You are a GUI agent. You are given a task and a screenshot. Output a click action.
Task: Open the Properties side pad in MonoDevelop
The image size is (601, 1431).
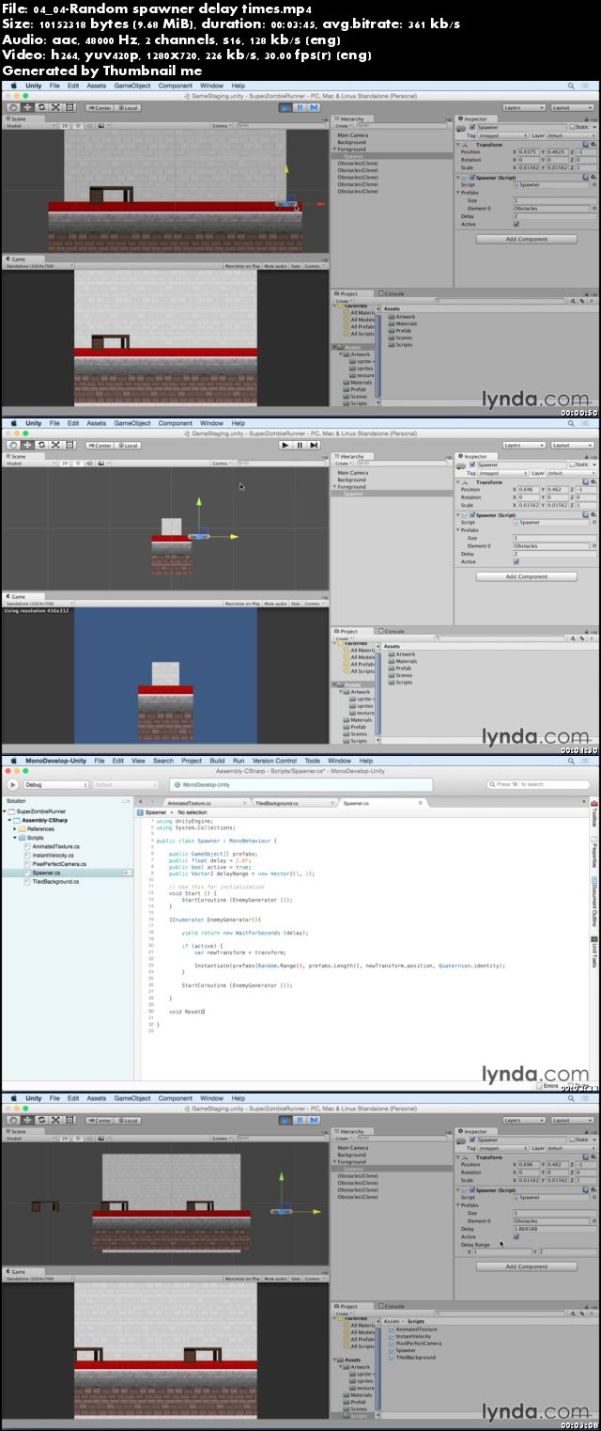[594, 851]
